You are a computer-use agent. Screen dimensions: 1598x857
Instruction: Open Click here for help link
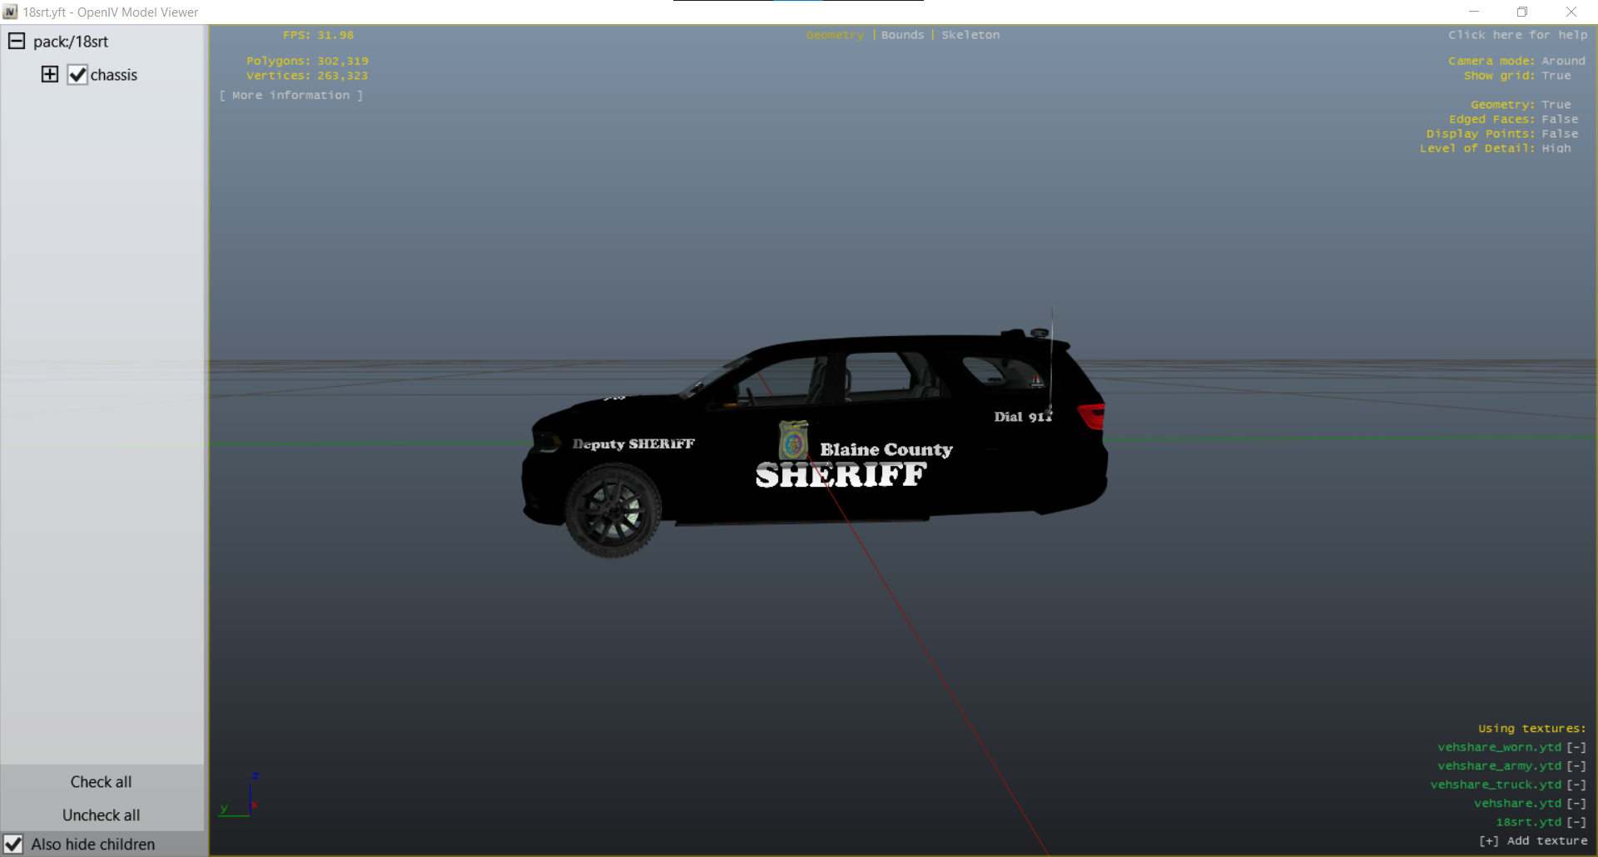point(1517,35)
